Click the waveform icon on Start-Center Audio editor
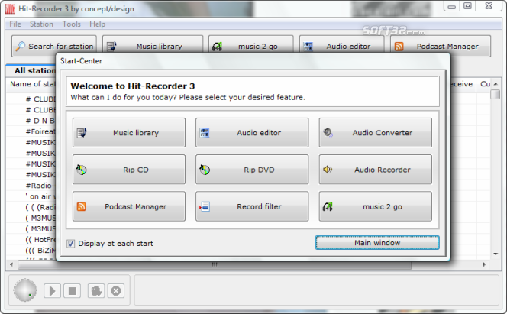This screenshot has width=507, height=314. click(x=205, y=133)
